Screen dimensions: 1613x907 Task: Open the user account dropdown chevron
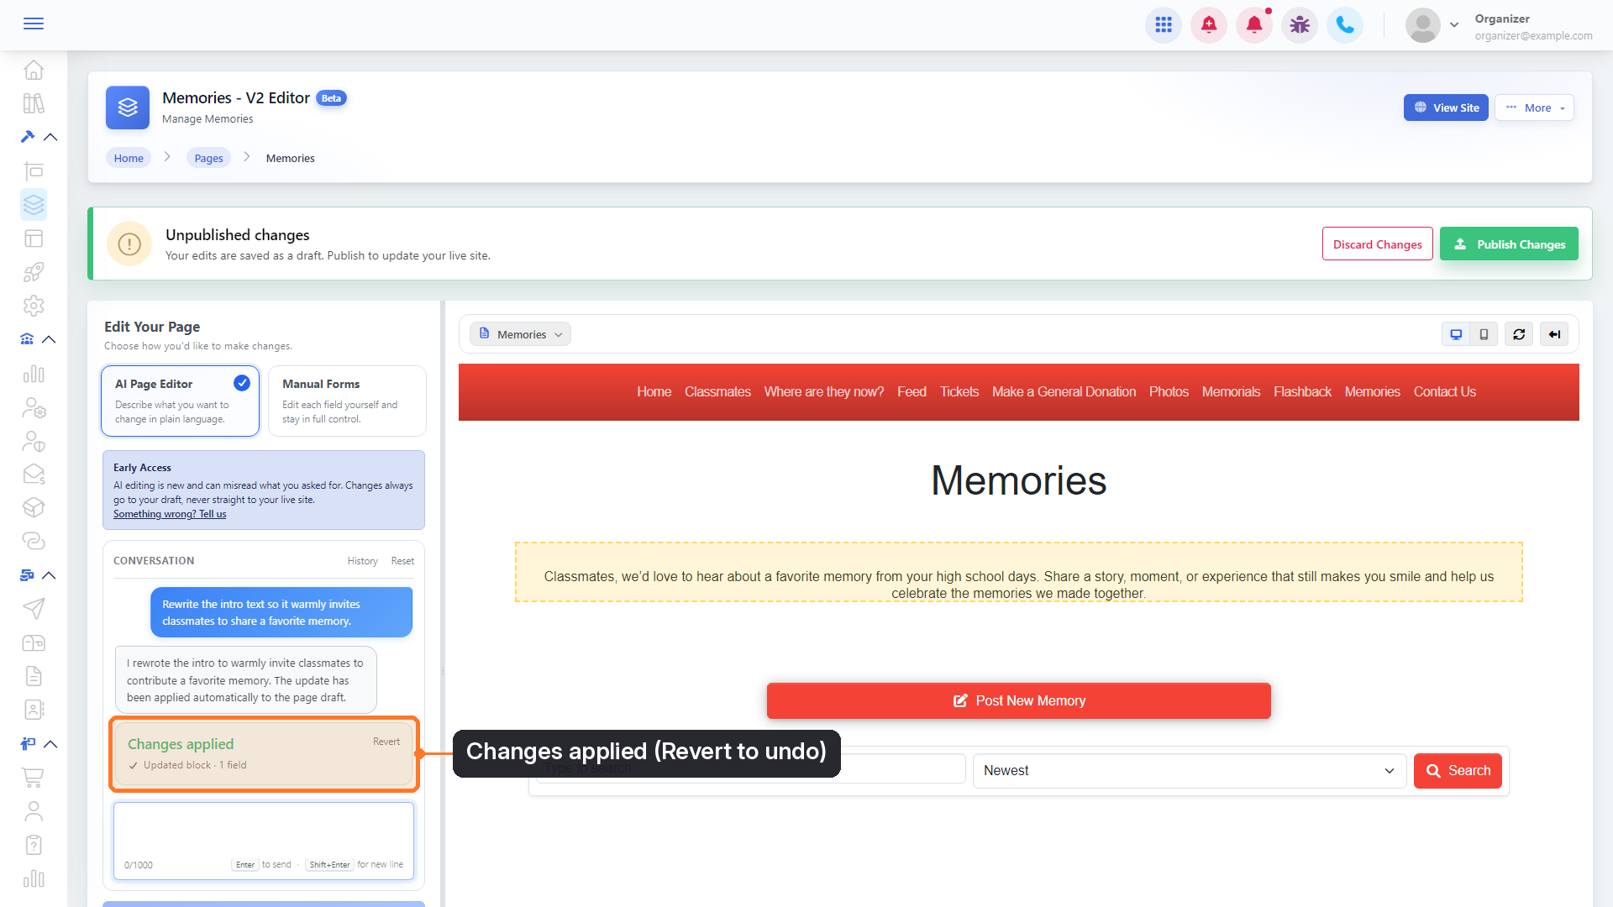(1454, 25)
